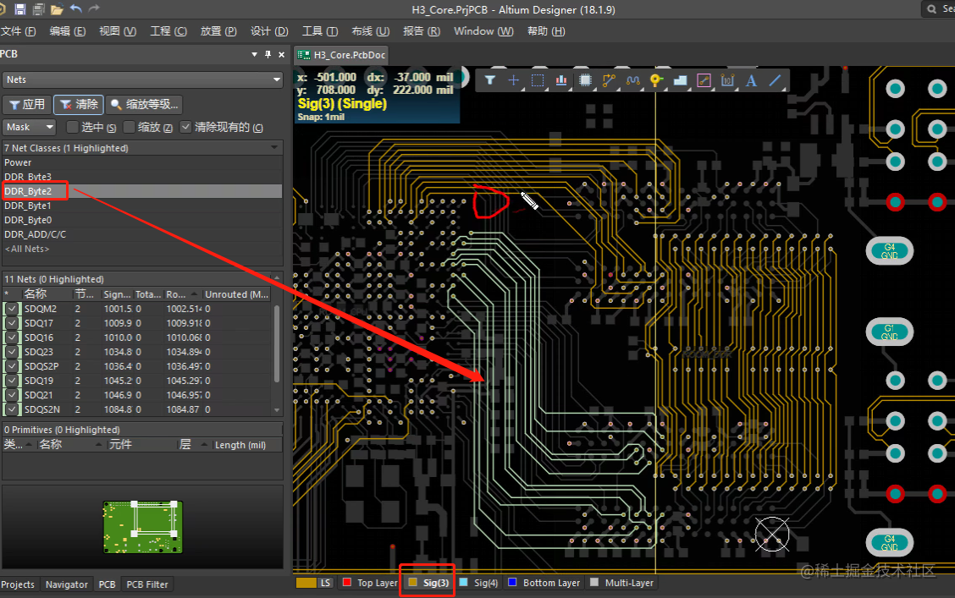Select the Filter tool on the toolbar

click(x=489, y=78)
